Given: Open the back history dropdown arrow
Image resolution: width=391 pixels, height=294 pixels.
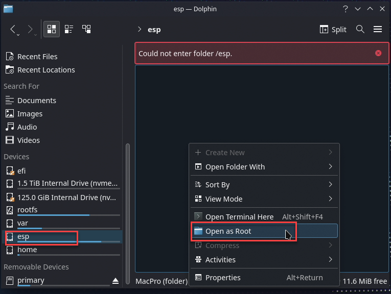Looking at the screenshot, I should click(18, 35).
